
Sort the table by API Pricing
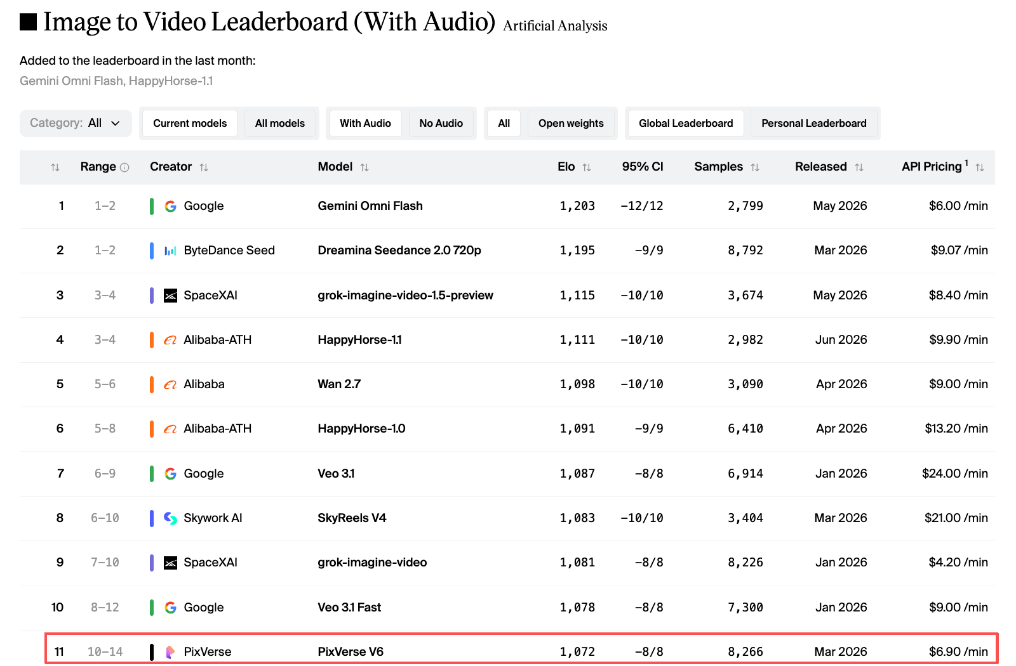pos(980,167)
